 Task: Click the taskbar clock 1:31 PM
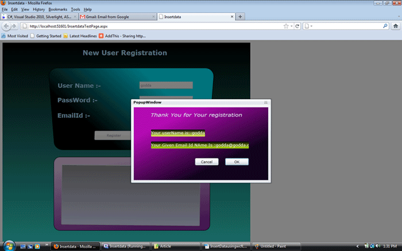(x=390, y=246)
